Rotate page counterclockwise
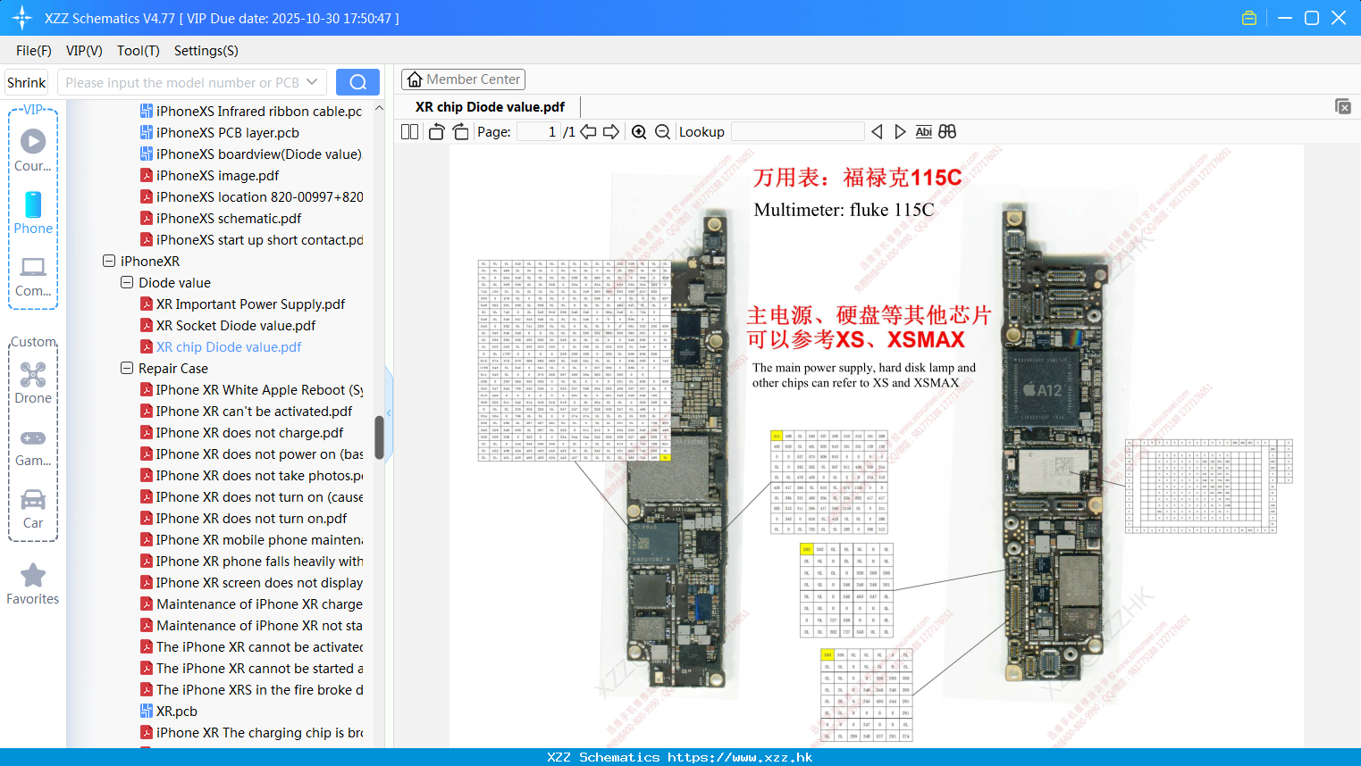 pyautogui.click(x=436, y=131)
